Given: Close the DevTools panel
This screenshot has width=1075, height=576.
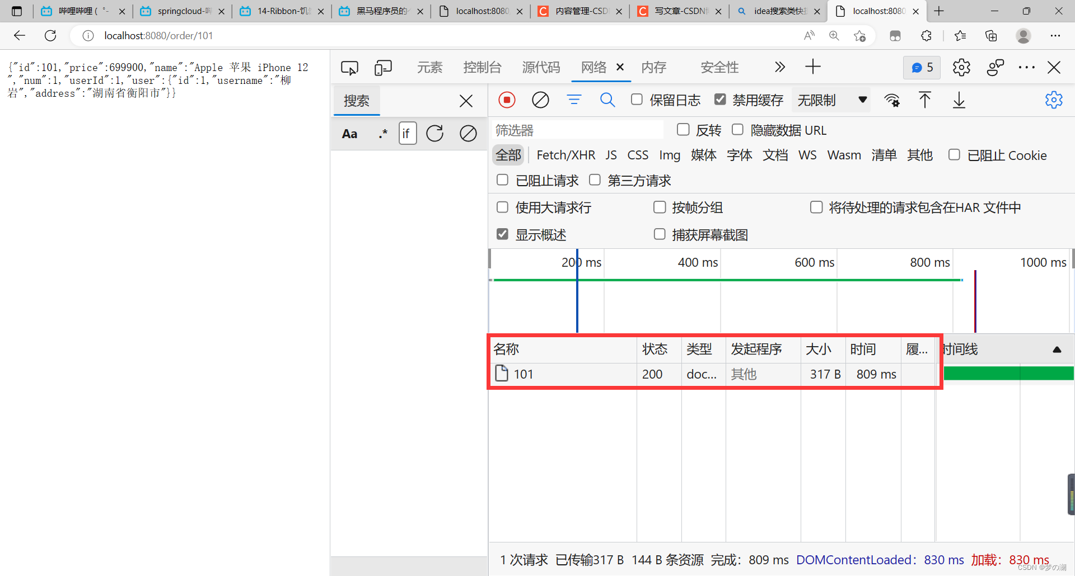Looking at the screenshot, I should point(1054,68).
